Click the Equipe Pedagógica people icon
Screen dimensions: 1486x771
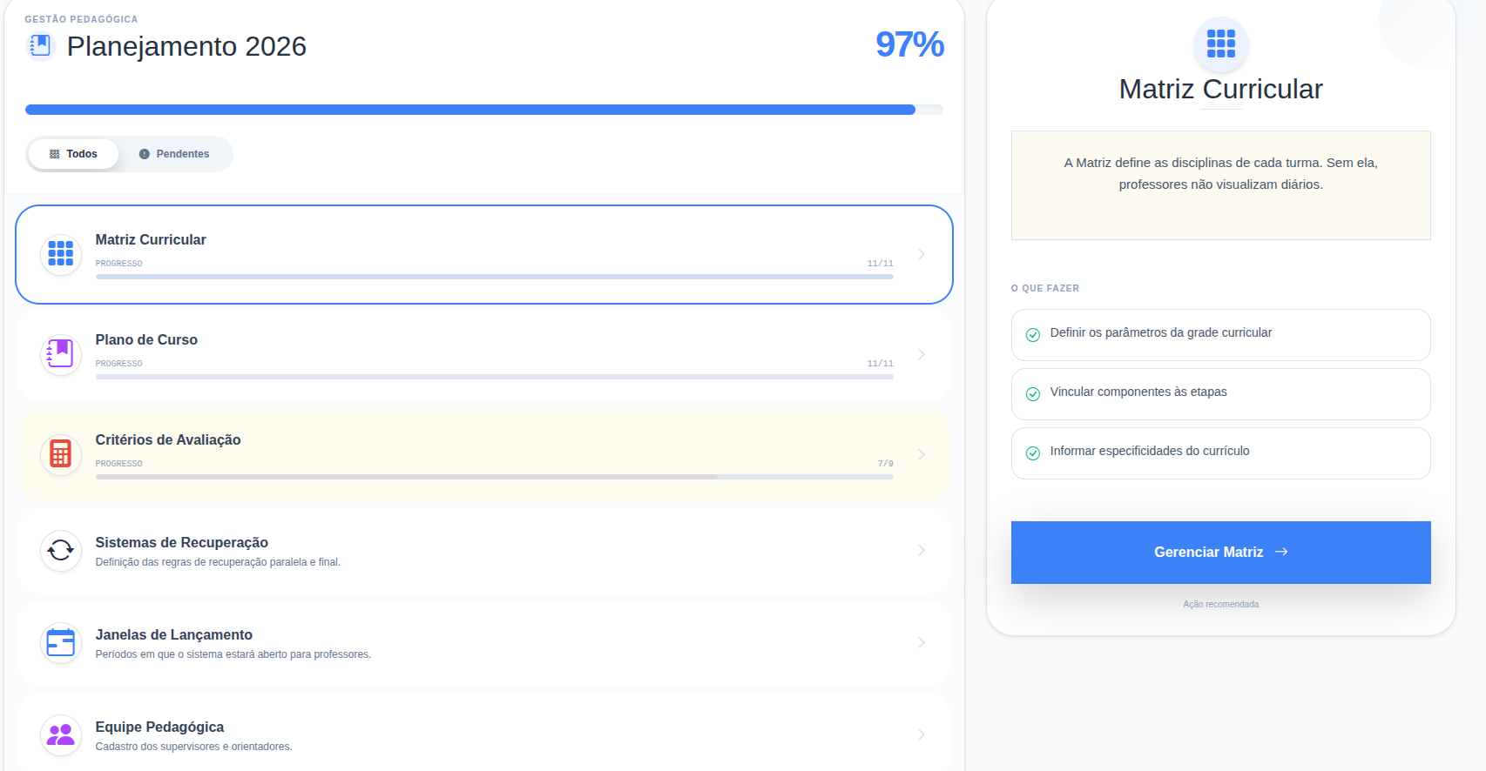(61, 734)
